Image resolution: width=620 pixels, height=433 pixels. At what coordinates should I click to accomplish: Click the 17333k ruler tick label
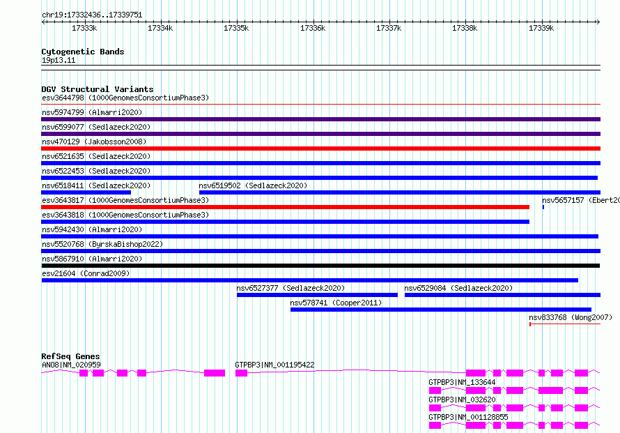click(x=84, y=28)
